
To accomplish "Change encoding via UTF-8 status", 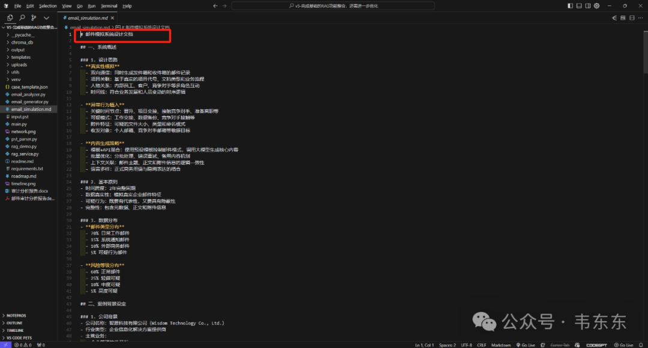I will pyautogui.click(x=466, y=345).
